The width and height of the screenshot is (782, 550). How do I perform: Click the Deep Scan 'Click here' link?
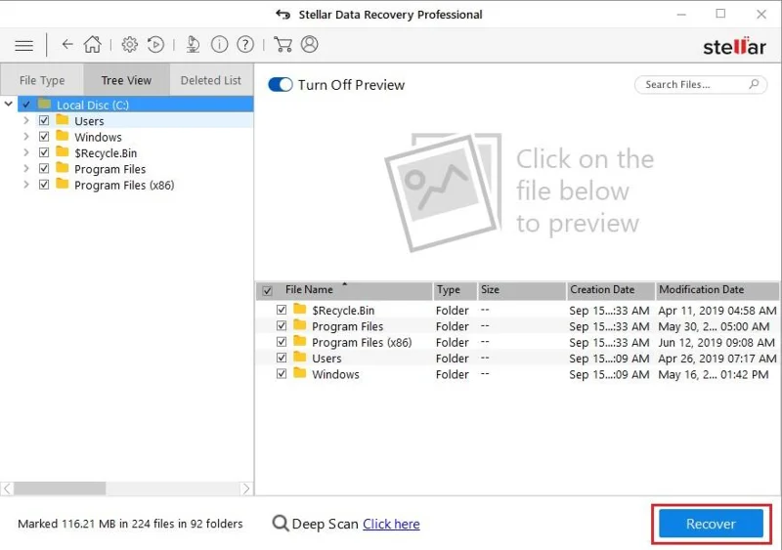(x=391, y=524)
